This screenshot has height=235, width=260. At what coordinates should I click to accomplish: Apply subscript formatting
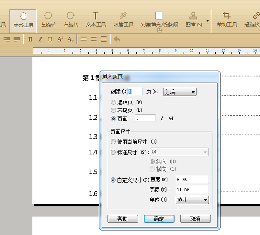[x=71, y=39]
